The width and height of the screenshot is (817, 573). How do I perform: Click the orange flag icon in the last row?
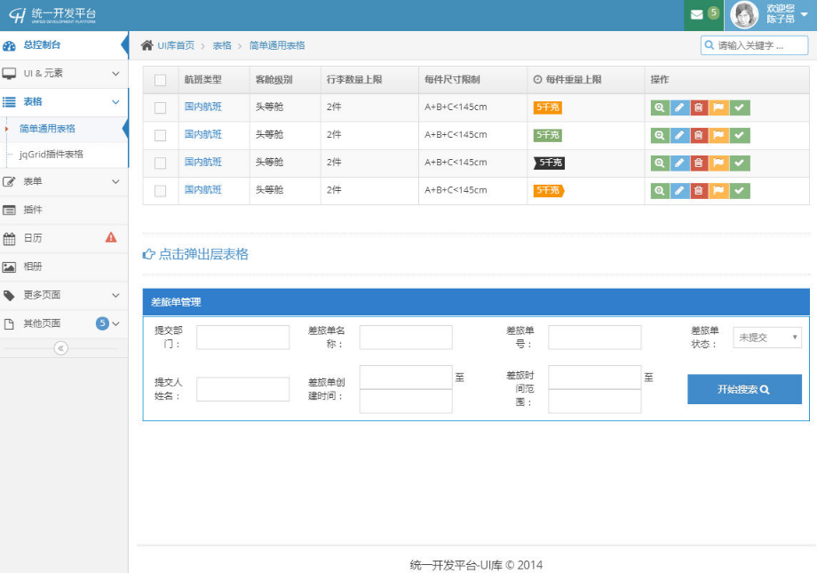click(x=721, y=190)
